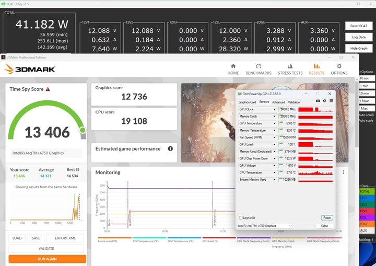Image resolution: width=376 pixels, height=266 pixels.
Task: Click GPU-Z screenshot camera icon
Action: pos(318,101)
